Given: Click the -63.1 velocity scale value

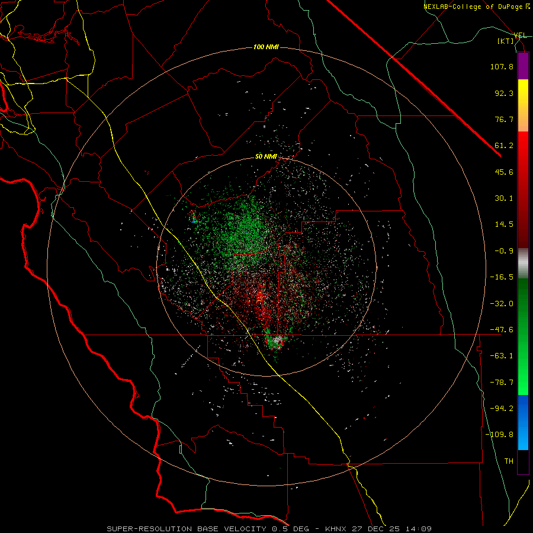Looking at the screenshot, I should 502,356.
